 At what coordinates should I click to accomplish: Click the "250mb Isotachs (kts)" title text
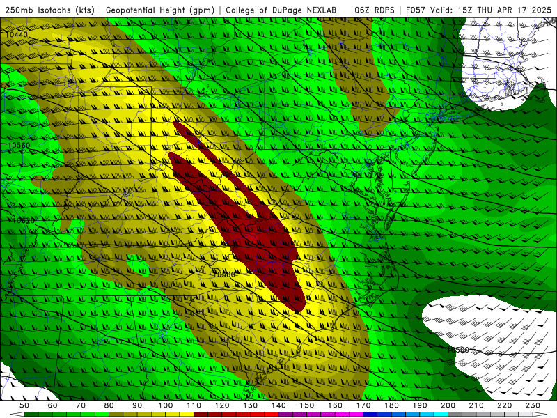point(49,10)
